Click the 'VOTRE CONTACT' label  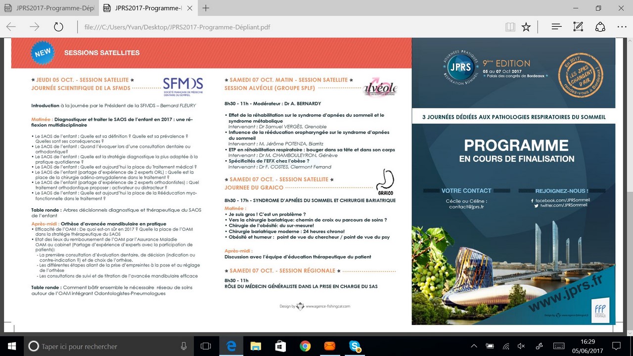[x=466, y=190]
